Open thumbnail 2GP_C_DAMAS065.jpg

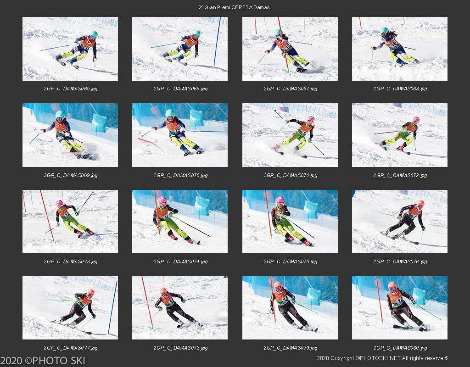click(x=70, y=49)
